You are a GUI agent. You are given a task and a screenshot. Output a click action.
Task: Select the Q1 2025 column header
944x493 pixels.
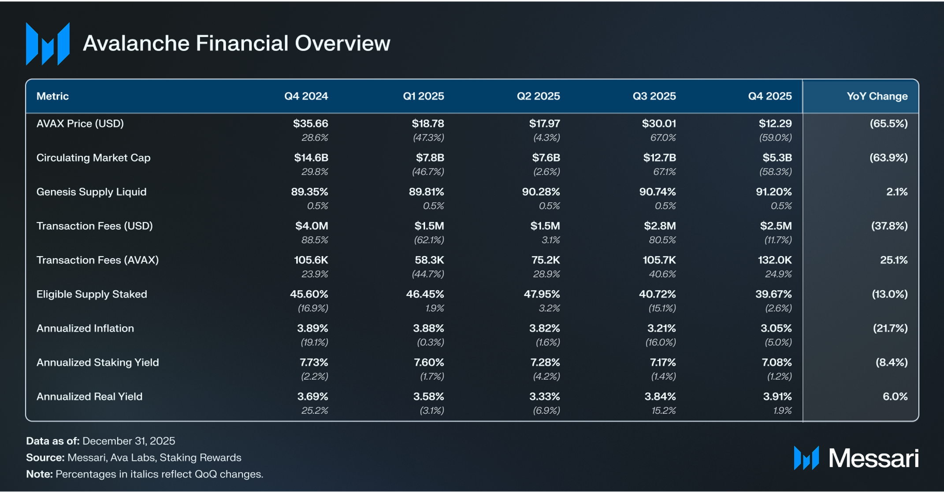click(423, 96)
